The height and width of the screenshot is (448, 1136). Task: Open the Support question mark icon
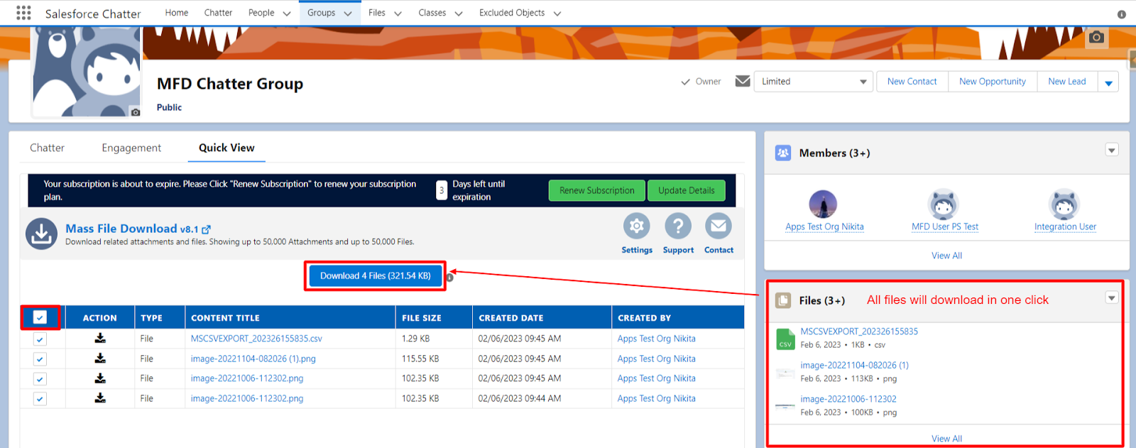(678, 226)
